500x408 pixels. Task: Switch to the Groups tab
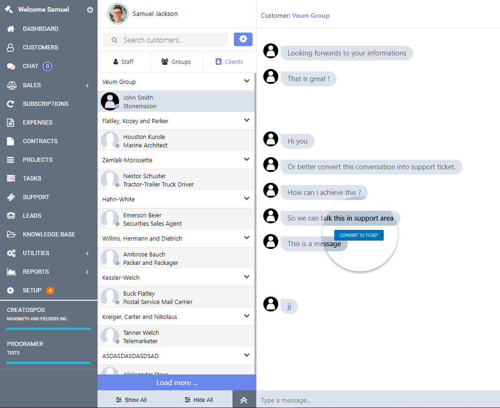[176, 62]
